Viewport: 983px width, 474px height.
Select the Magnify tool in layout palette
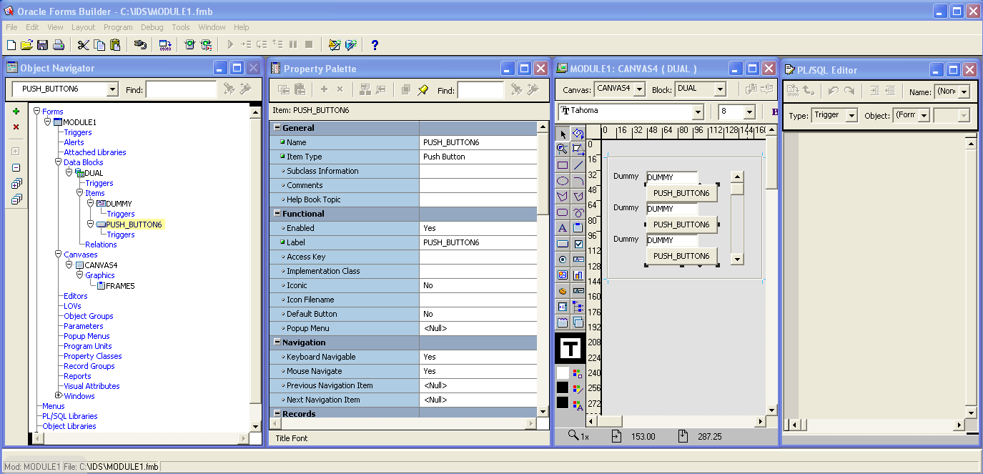click(563, 149)
